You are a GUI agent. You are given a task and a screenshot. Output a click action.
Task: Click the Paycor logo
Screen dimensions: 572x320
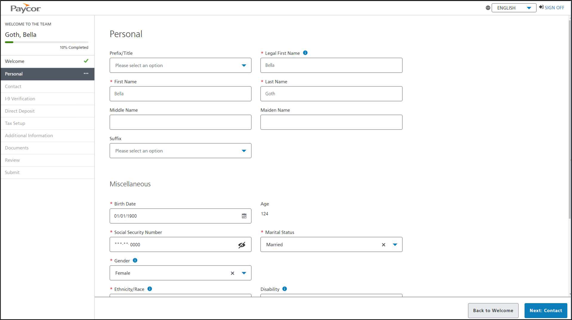[26, 8]
